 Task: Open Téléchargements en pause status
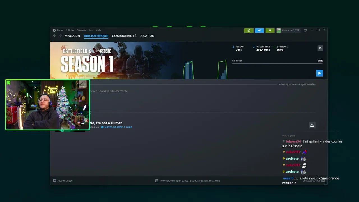pyautogui.click(x=190, y=180)
